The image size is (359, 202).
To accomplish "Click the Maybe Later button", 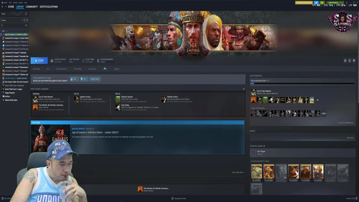I will (95, 79).
